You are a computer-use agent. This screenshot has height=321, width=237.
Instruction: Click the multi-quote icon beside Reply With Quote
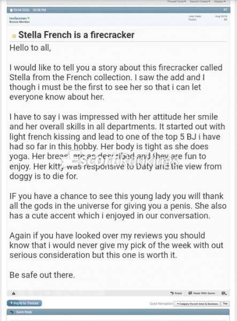[224, 293]
